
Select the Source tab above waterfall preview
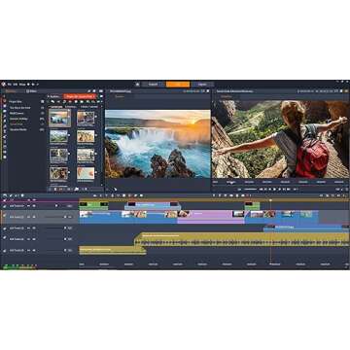(x=120, y=96)
